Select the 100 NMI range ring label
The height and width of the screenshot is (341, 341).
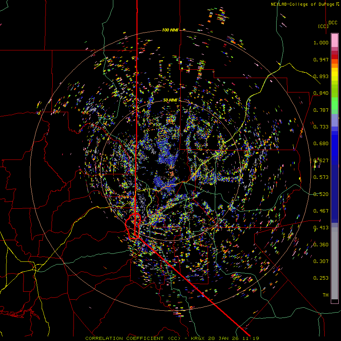pos(170,30)
